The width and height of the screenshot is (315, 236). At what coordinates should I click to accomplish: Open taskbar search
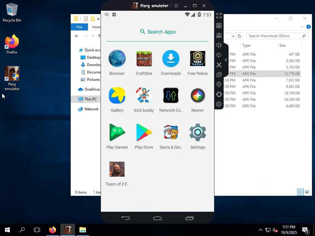pos(22,230)
